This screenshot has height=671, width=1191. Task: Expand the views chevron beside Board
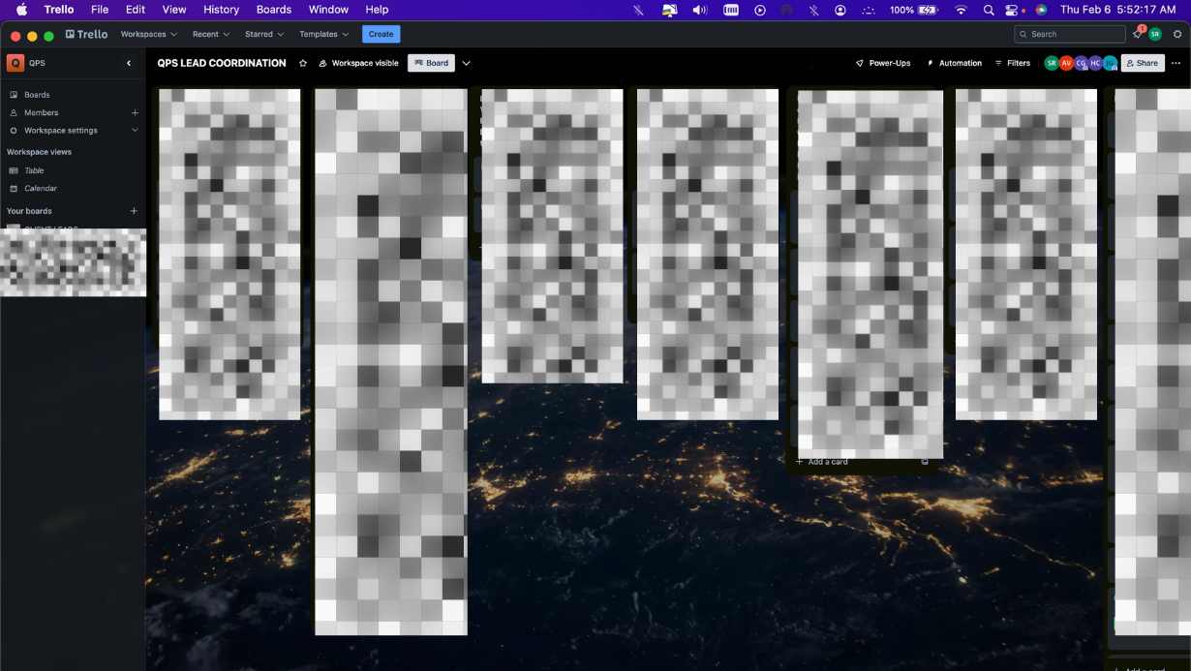click(x=466, y=63)
